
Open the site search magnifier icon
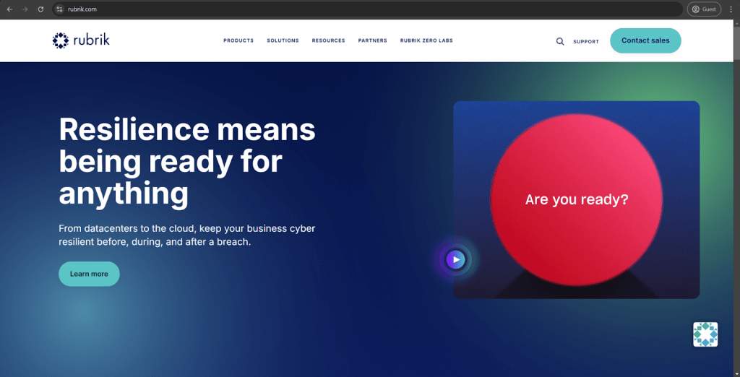click(x=560, y=41)
